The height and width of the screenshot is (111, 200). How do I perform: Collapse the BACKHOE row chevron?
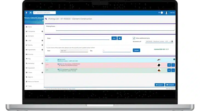(174, 59)
